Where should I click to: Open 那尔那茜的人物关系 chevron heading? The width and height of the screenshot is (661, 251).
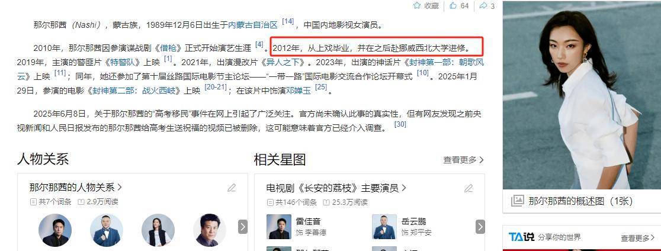[75, 188]
